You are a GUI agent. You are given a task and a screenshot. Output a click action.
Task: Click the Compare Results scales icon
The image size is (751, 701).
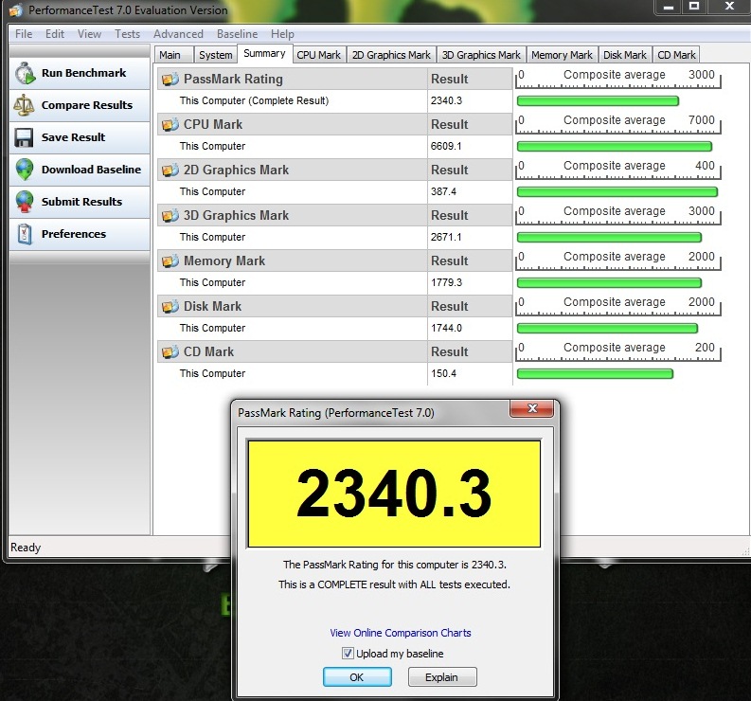[x=25, y=106]
